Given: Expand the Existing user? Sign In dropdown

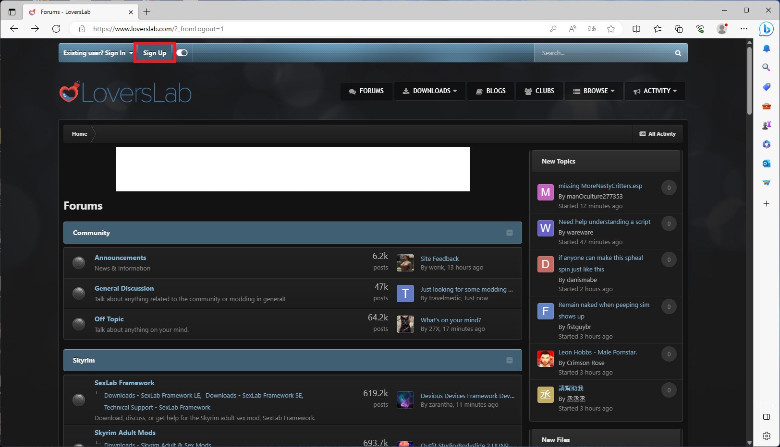Looking at the screenshot, I should coord(97,53).
